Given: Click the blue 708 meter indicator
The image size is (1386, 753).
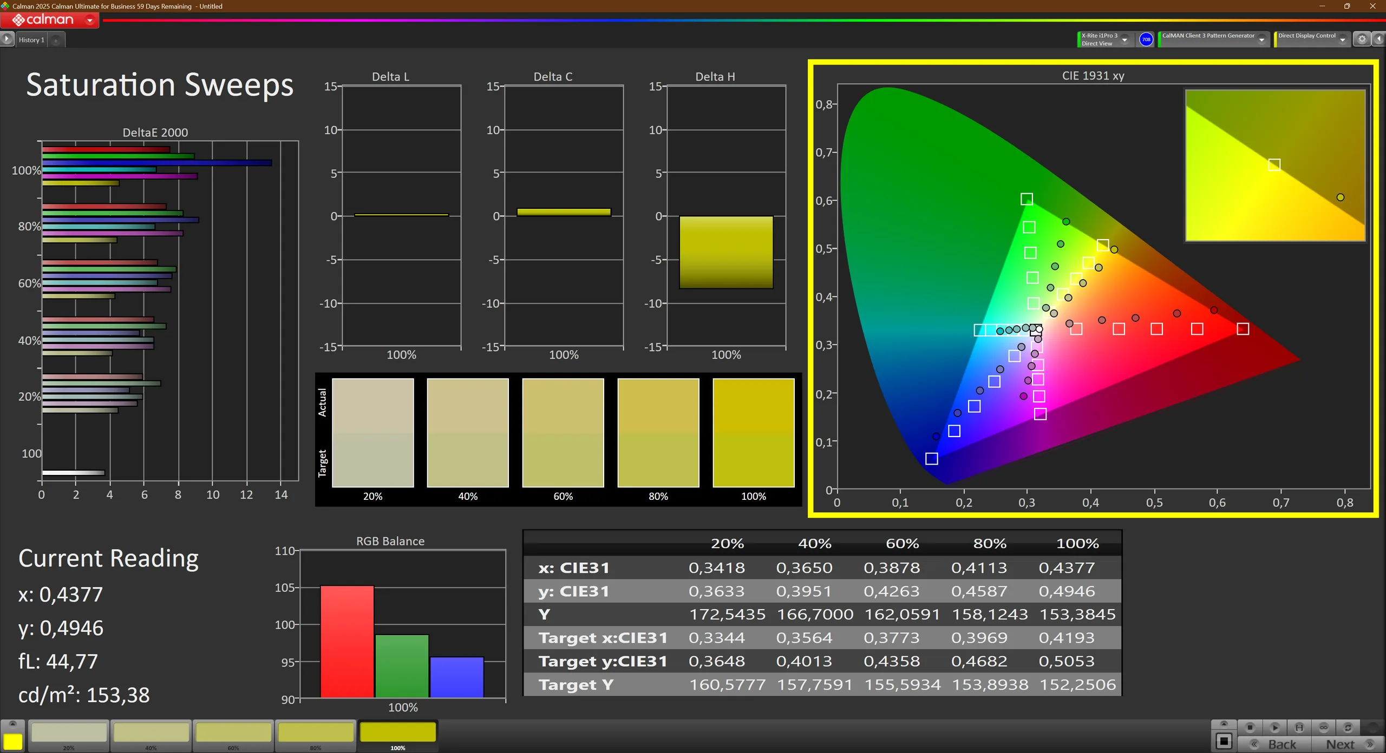Looking at the screenshot, I should point(1146,39).
